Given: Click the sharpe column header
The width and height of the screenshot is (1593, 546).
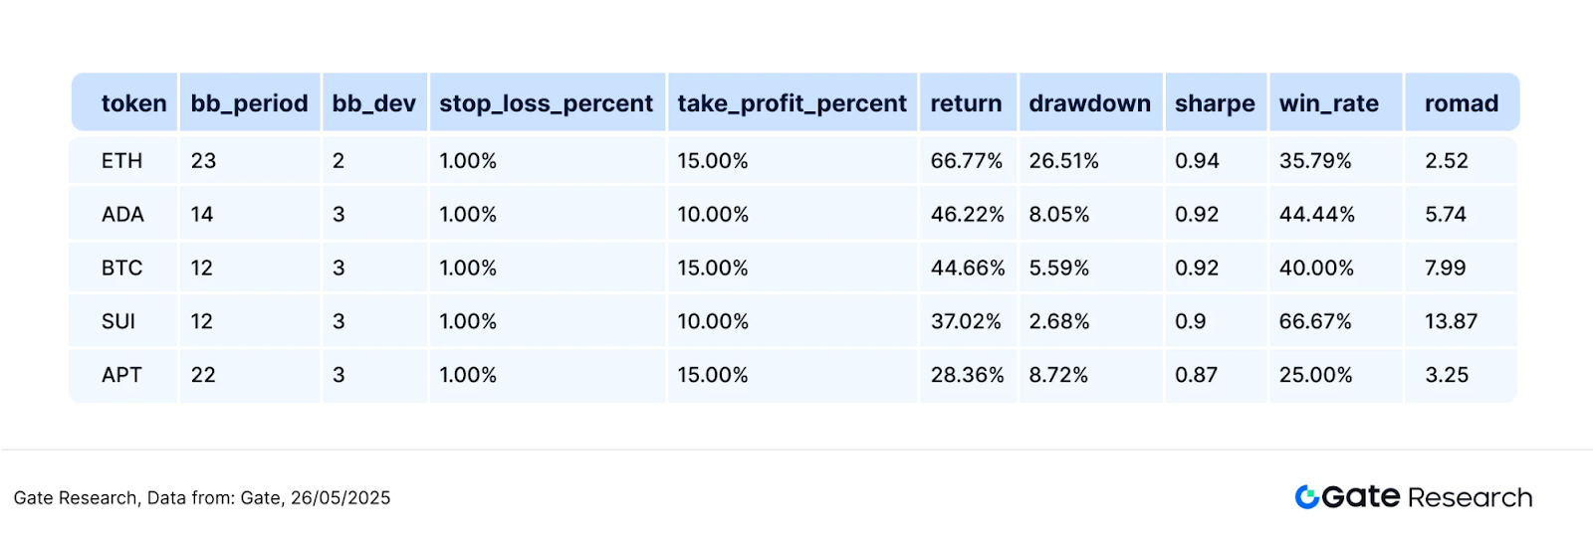Looking at the screenshot, I should (1215, 103).
